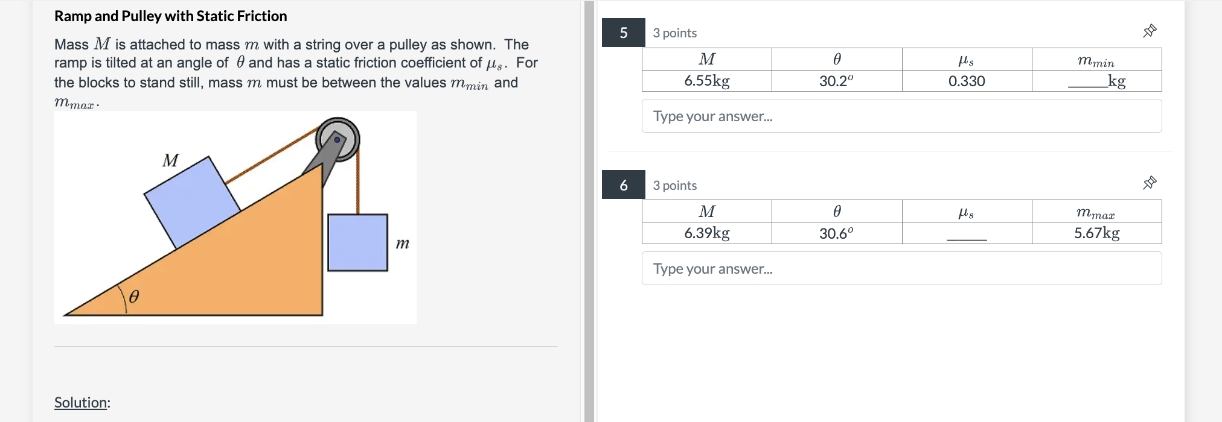The width and height of the screenshot is (1222, 422).
Task: Click the 30.2° angle cell
Action: (x=836, y=81)
